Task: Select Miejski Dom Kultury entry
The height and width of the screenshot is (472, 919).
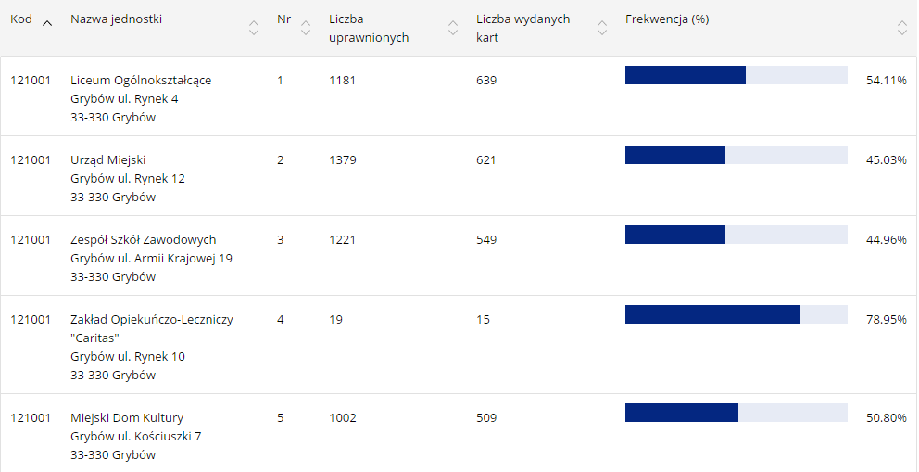Action: [x=127, y=418]
